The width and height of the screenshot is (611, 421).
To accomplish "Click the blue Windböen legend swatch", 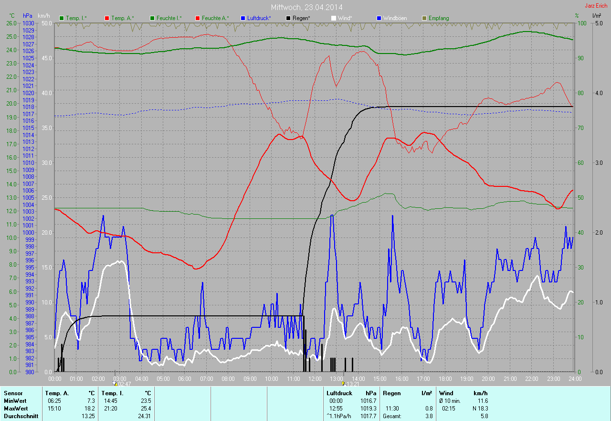I will (x=379, y=18).
